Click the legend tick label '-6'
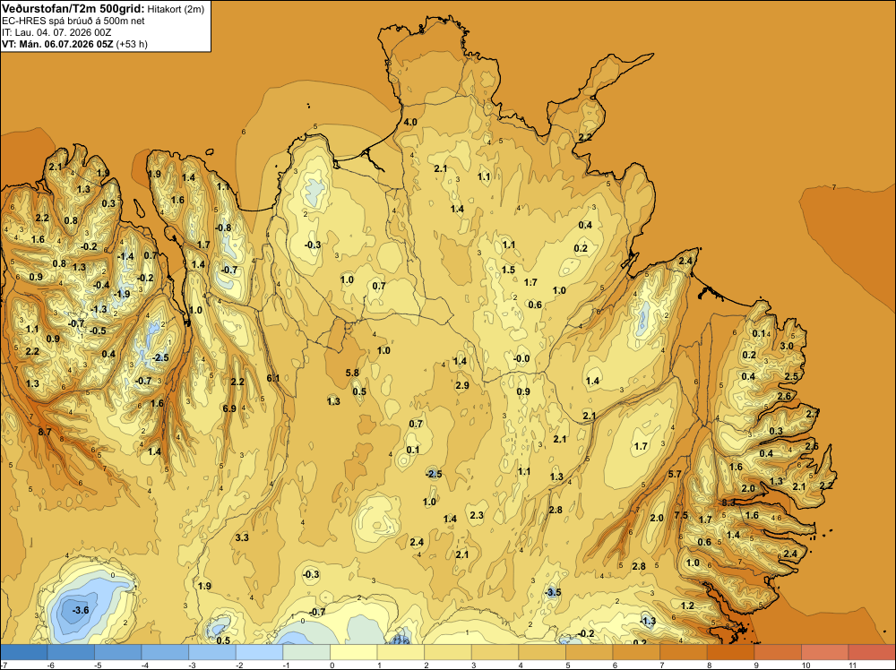Viewport: 896px width, 670px height. [x=51, y=665]
